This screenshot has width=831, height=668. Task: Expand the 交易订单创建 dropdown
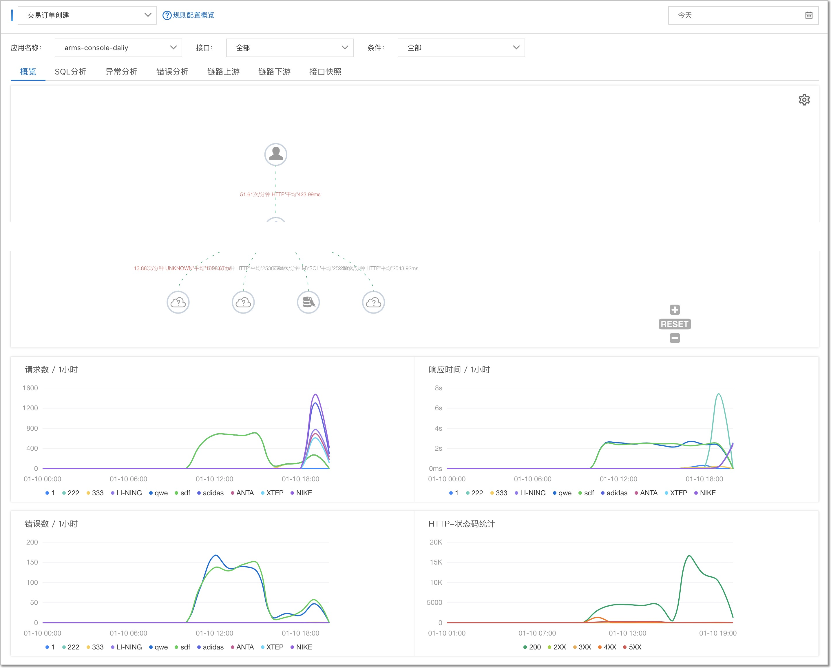click(87, 15)
